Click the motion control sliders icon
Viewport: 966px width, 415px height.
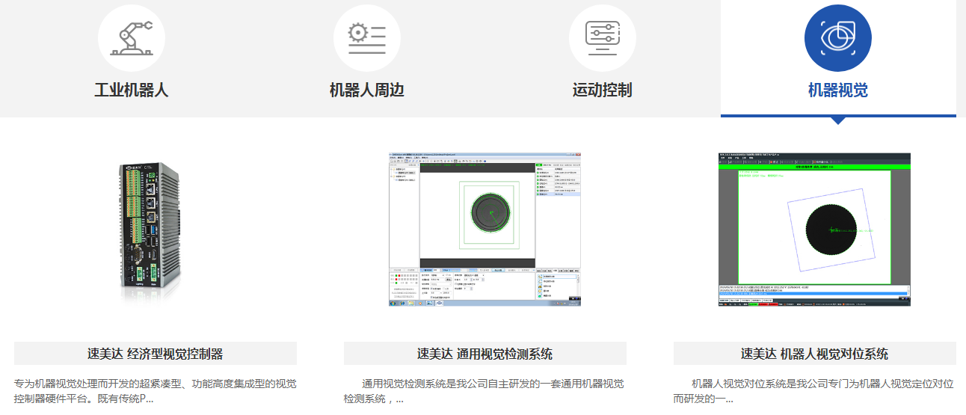click(602, 38)
